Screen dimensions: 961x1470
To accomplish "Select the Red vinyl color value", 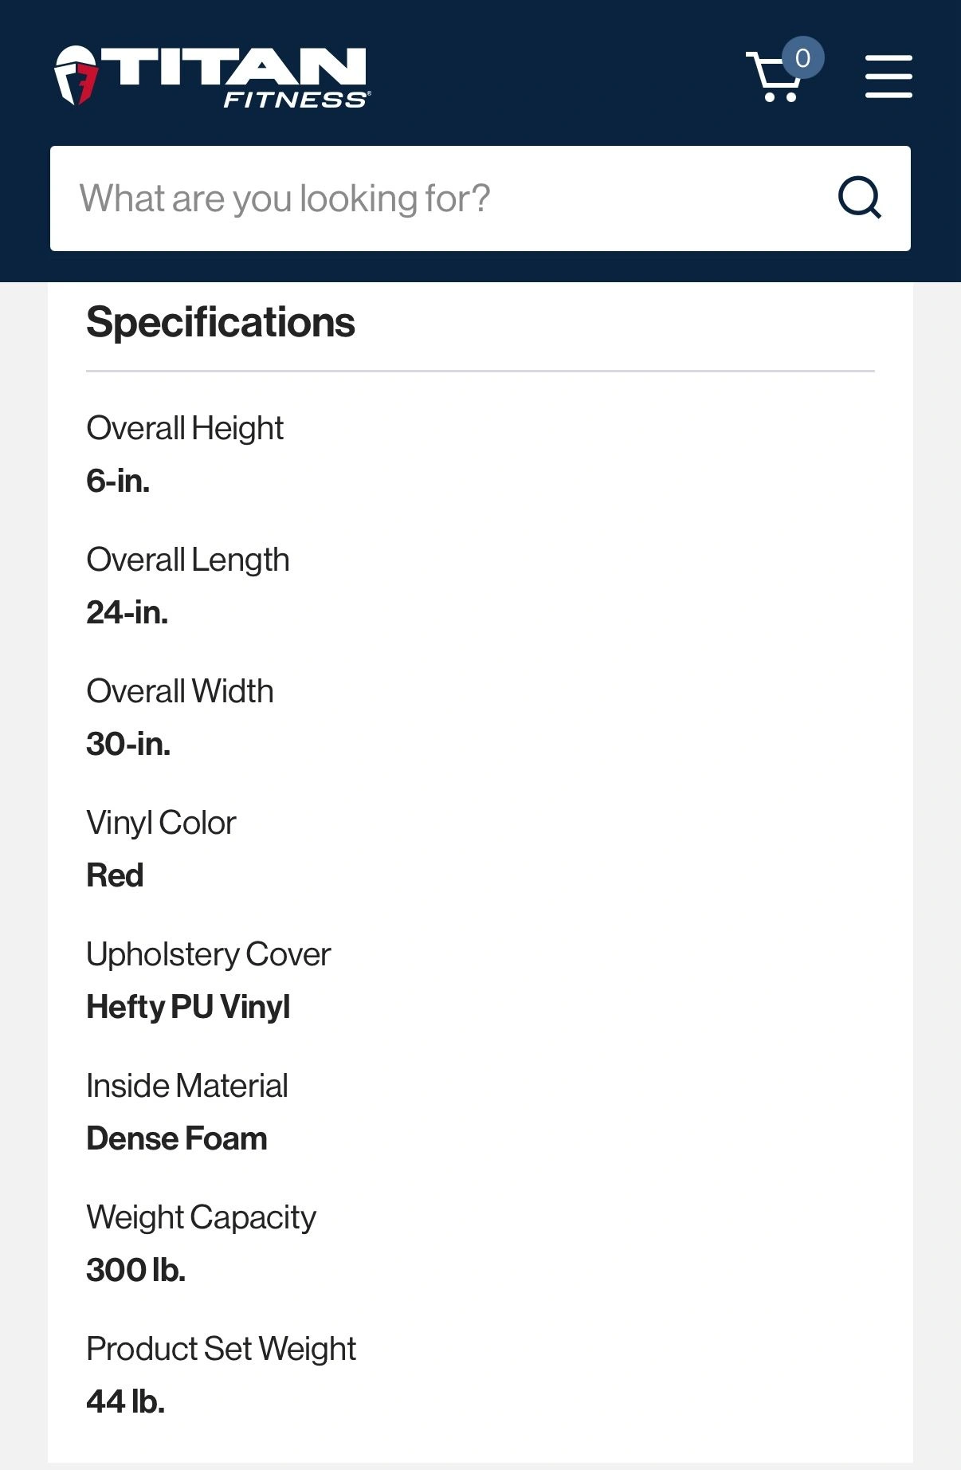I will (x=115, y=875).
